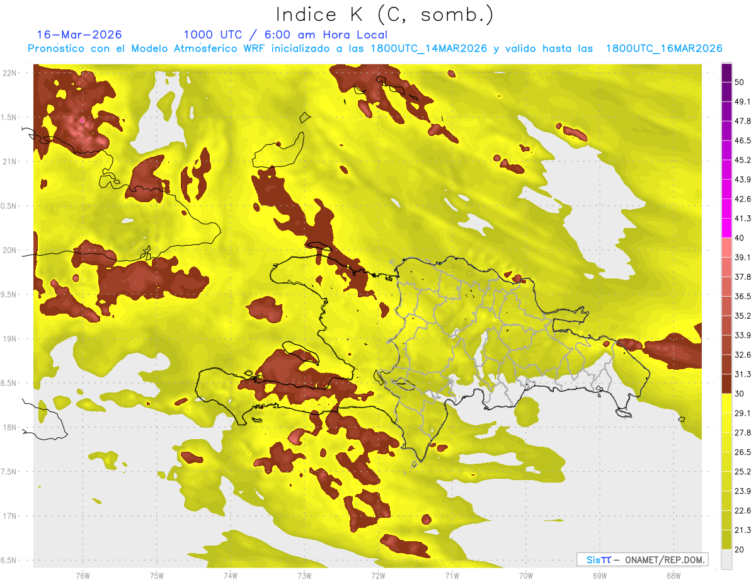
Task: Click the colorbar value 23.9
Action: 743,491
